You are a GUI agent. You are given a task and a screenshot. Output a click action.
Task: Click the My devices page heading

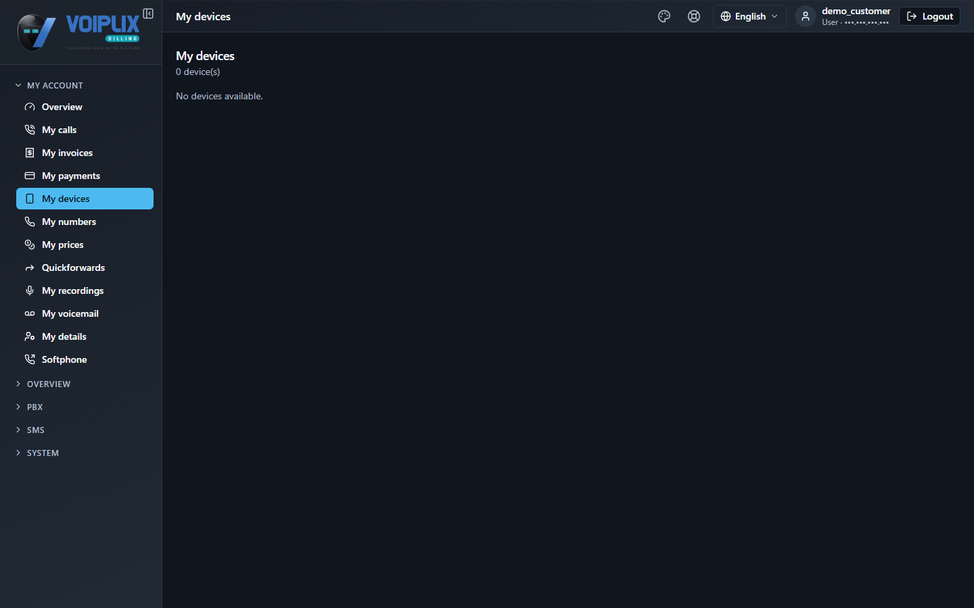tap(205, 56)
